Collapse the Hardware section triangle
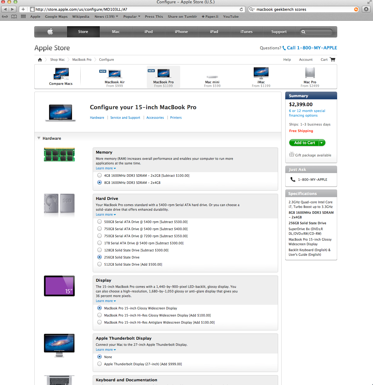The height and width of the screenshot is (385, 373). (39, 138)
